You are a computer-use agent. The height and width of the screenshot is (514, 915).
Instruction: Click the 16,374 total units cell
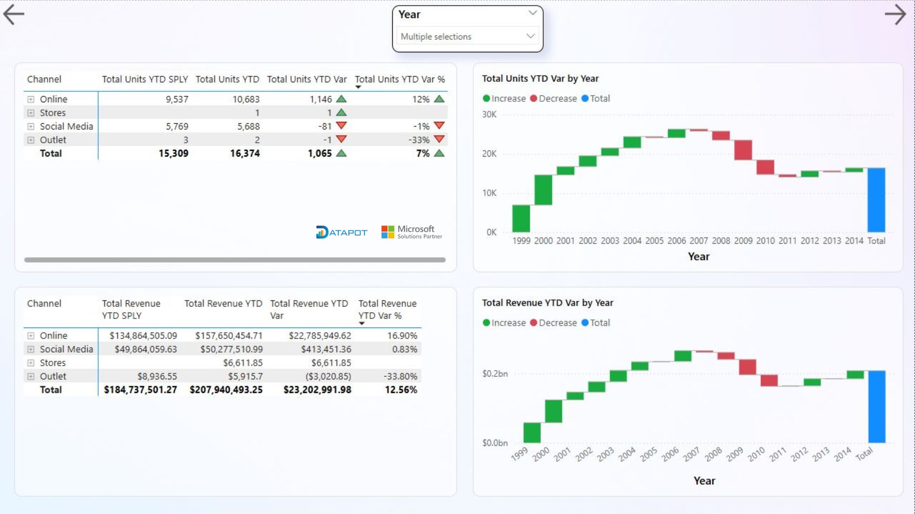(245, 154)
